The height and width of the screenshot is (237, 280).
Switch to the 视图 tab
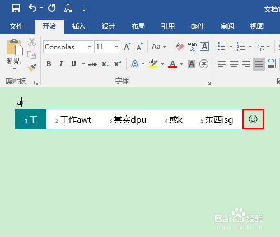pyautogui.click(x=257, y=26)
